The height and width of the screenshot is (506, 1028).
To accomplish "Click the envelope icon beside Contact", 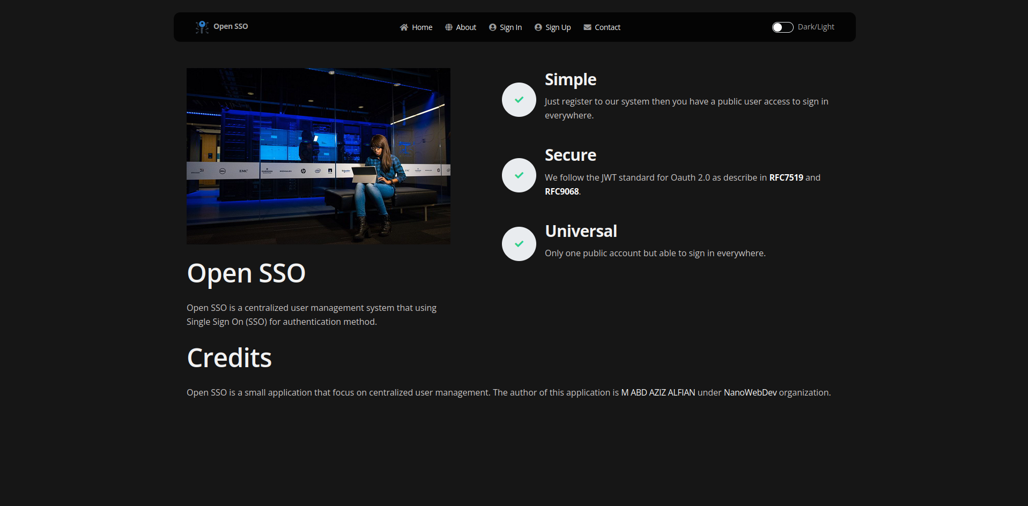I will (x=587, y=27).
